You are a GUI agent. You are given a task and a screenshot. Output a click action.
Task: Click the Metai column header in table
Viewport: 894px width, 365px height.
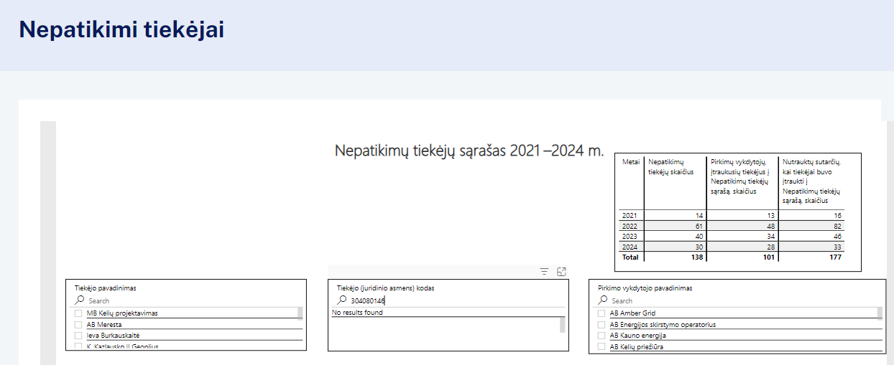[x=630, y=163]
